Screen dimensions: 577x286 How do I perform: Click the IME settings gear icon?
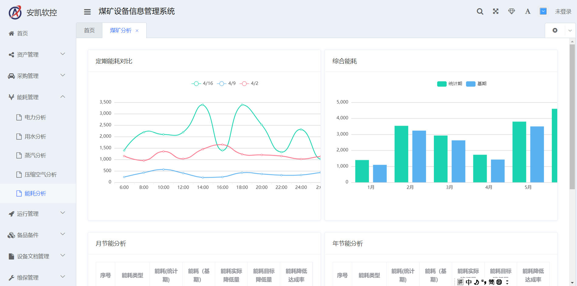point(499,282)
